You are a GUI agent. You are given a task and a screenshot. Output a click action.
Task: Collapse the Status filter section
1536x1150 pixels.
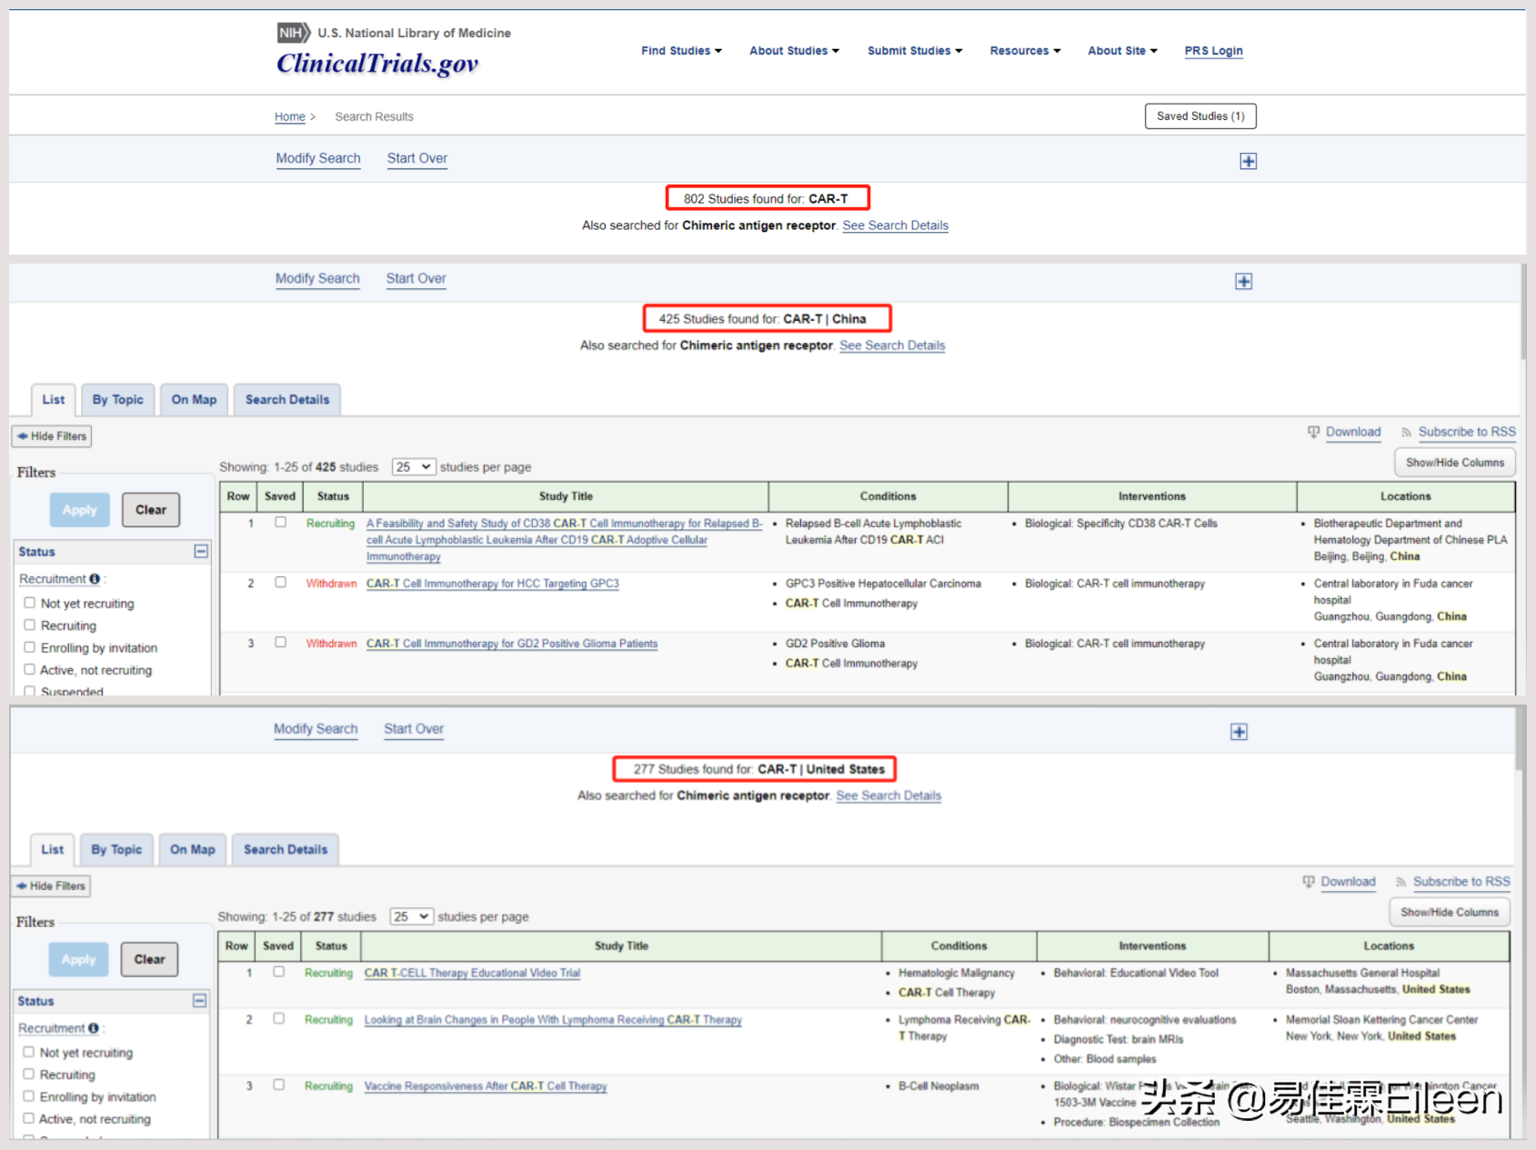point(200,551)
